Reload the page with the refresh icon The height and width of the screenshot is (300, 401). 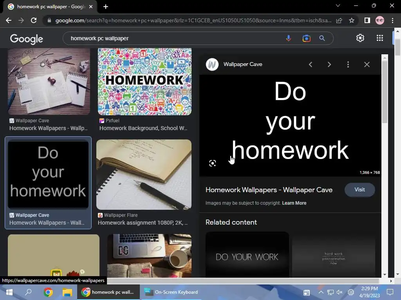tap(34, 20)
